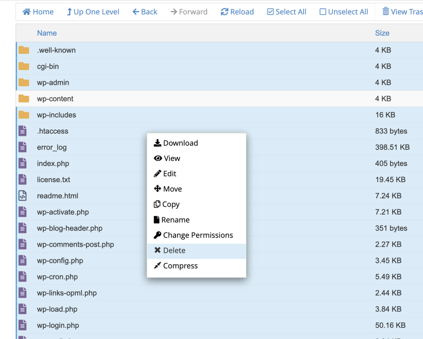Sort files by the Name column
The width and height of the screenshot is (423, 339).
point(47,33)
